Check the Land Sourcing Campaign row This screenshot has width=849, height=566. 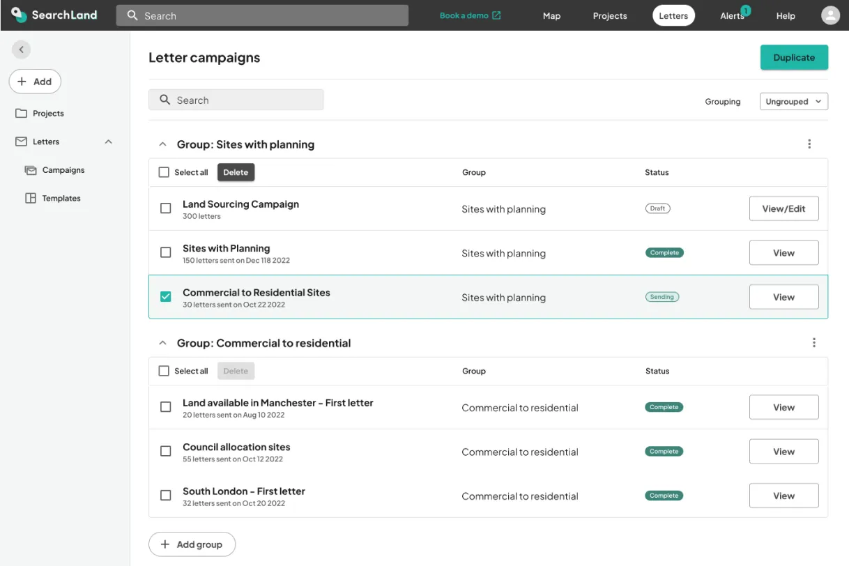(165, 208)
